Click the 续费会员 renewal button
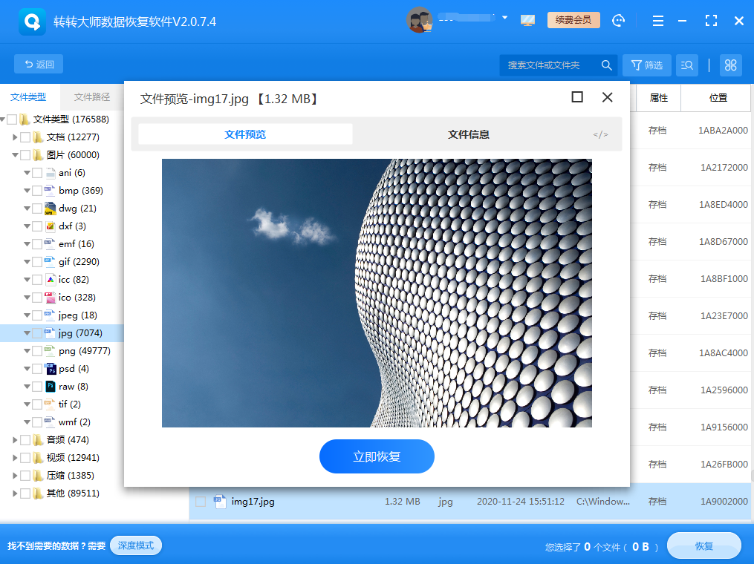This screenshot has width=754, height=564. 573,20
